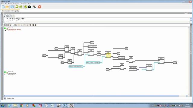Create a new project with the blank page icon
Viewport: 193px width, 108px height.
pyautogui.click(x=3, y=7)
